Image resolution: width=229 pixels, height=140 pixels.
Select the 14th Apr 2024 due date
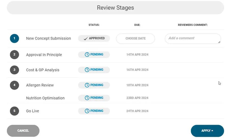click(137, 55)
